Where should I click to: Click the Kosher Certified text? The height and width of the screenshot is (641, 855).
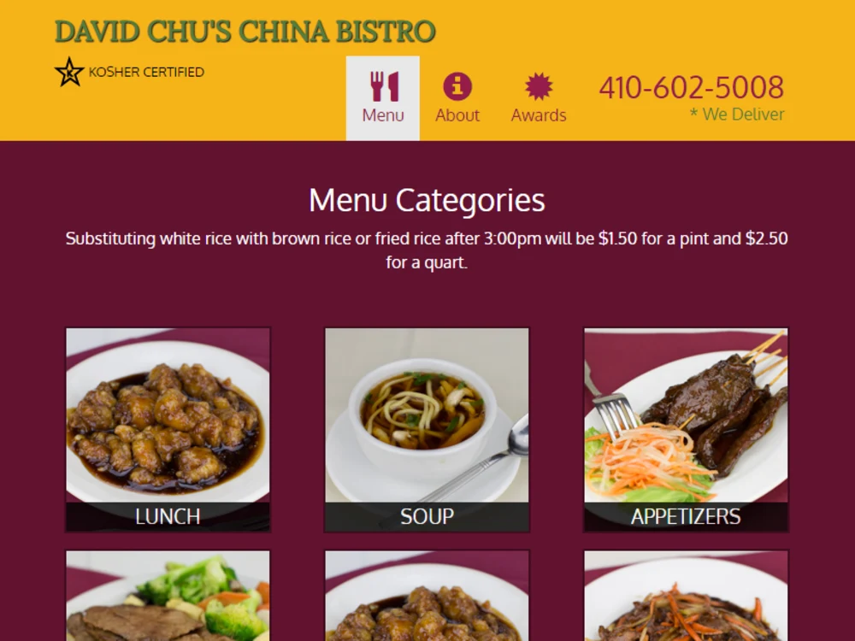pos(146,72)
